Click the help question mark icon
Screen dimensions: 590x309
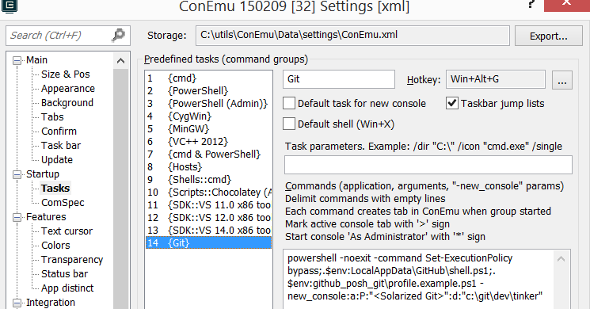[531, 5]
